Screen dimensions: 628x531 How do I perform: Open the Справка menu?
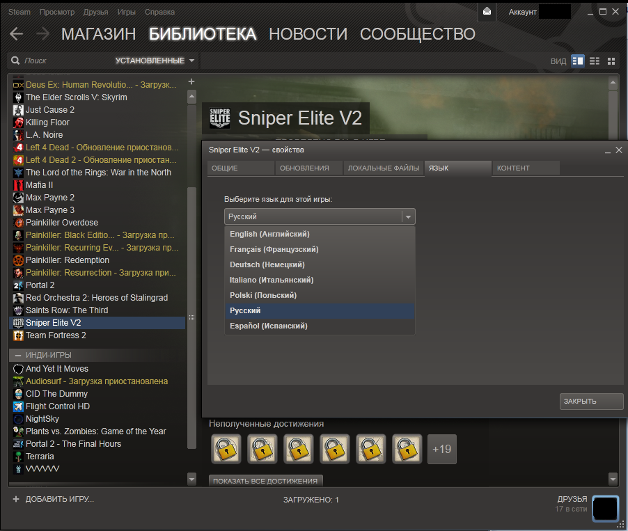159,12
